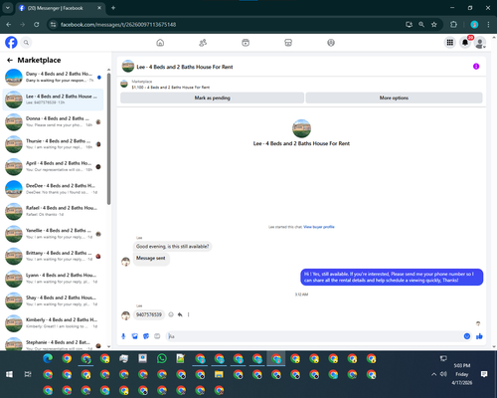Open more actions for 9407576539 message
The height and width of the screenshot is (398, 497).
(189, 314)
